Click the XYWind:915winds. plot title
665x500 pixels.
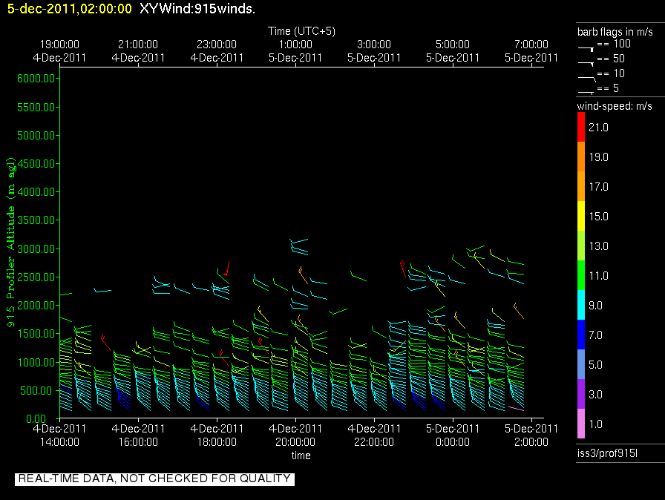(x=197, y=9)
